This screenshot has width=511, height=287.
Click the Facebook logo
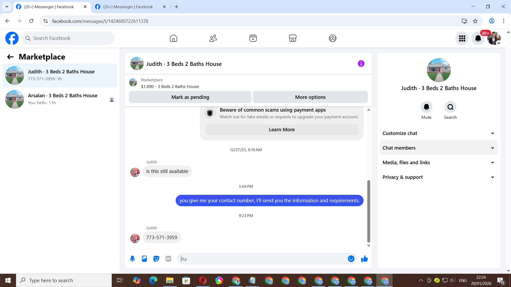(x=12, y=38)
